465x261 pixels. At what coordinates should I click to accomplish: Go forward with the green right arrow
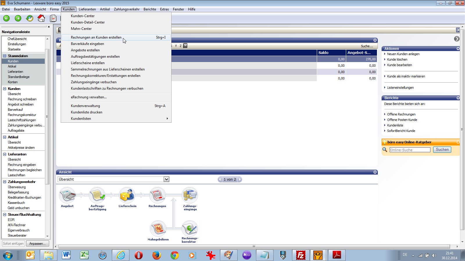pyautogui.click(x=18, y=18)
